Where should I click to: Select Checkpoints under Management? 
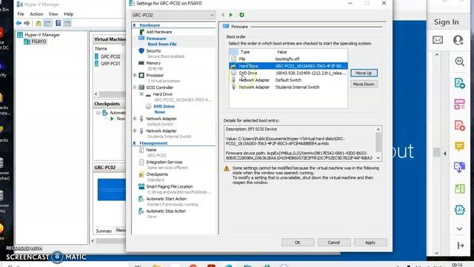tap(157, 174)
